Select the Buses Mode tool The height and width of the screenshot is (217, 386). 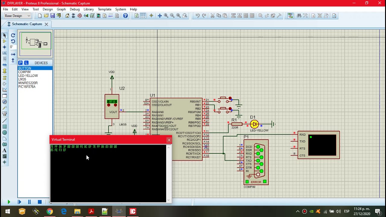click(5, 65)
